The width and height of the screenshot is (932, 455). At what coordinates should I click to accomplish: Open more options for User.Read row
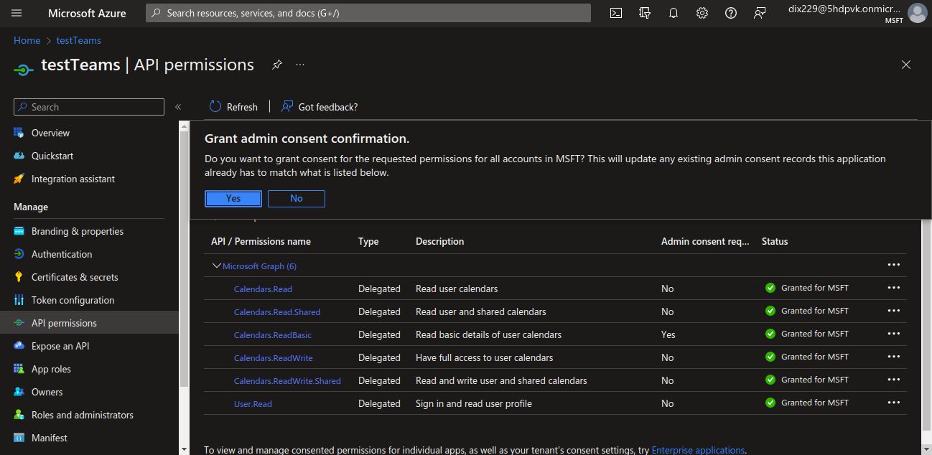coord(893,403)
